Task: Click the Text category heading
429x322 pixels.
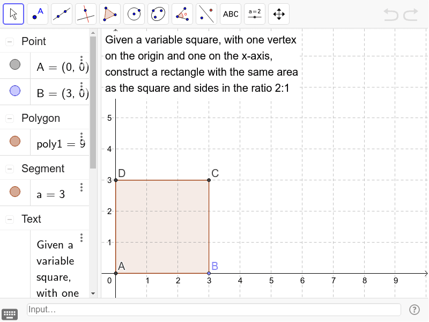Action: pyautogui.click(x=31, y=219)
